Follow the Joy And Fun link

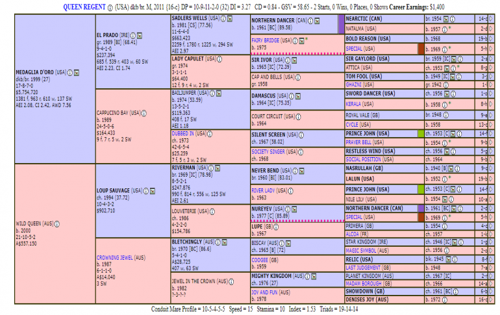pyautogui.click(x=264, y=292)
